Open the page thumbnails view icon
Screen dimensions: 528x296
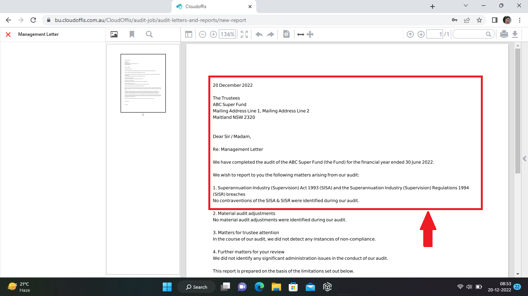click(x=114, y=34)
